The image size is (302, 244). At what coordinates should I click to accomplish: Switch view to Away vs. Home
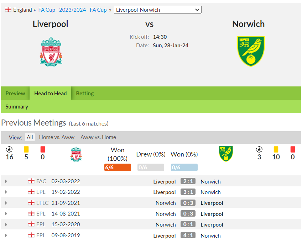coord(98,137)
